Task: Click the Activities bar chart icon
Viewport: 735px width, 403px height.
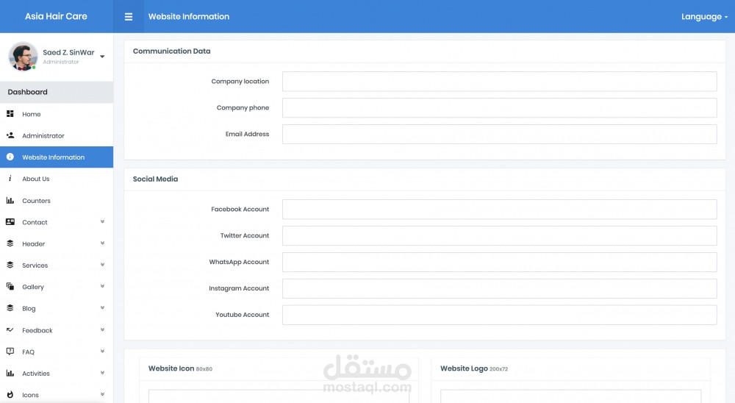Action: [10, 373]
